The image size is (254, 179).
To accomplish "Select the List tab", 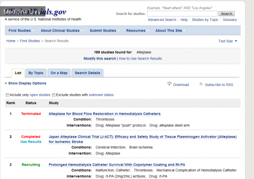I will coord(18,73).
